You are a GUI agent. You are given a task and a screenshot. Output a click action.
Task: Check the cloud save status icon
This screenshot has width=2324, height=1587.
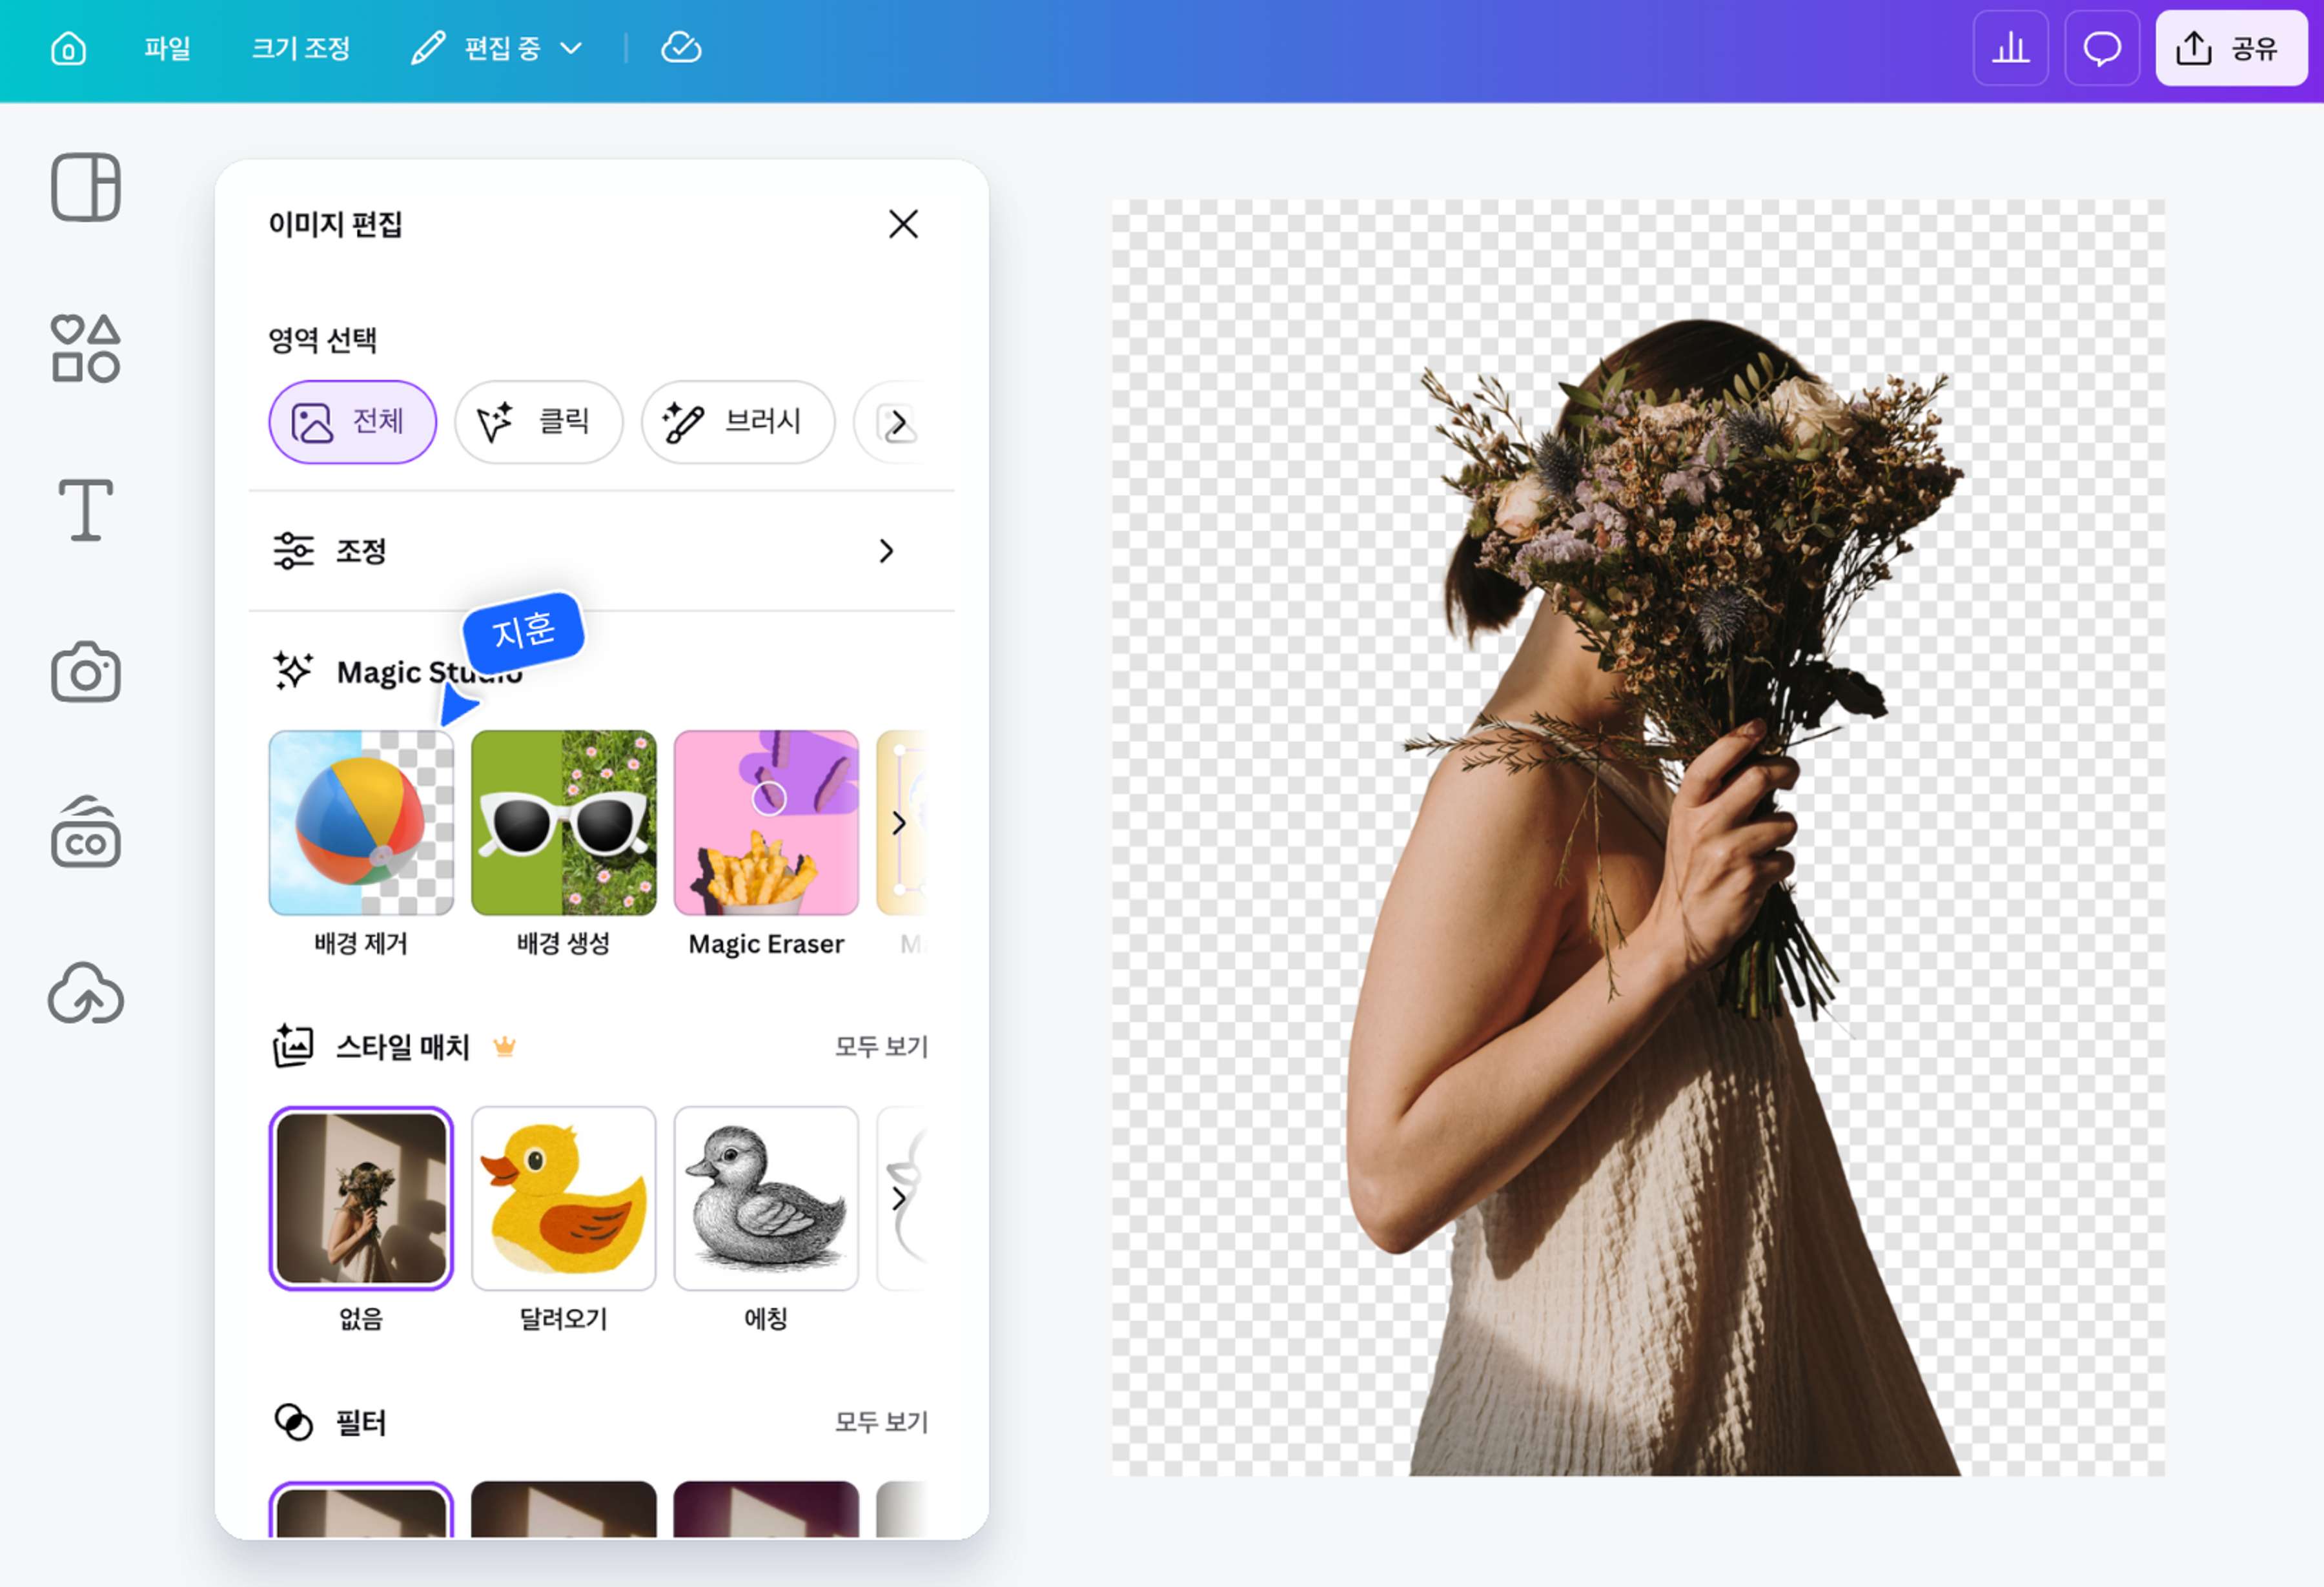click(x=681, y=48)
